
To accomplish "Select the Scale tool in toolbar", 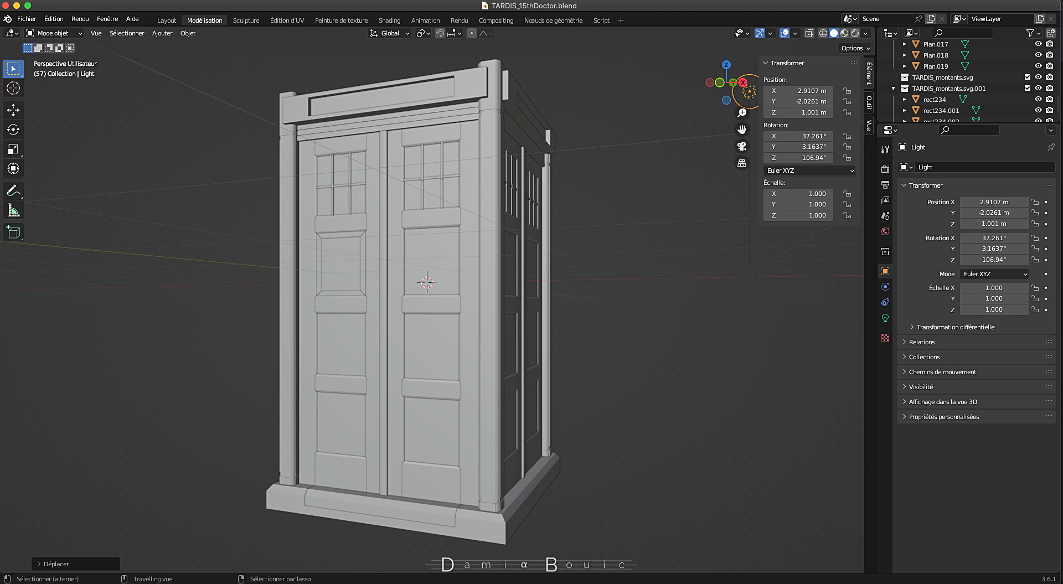I will click(x=13, y=149).
